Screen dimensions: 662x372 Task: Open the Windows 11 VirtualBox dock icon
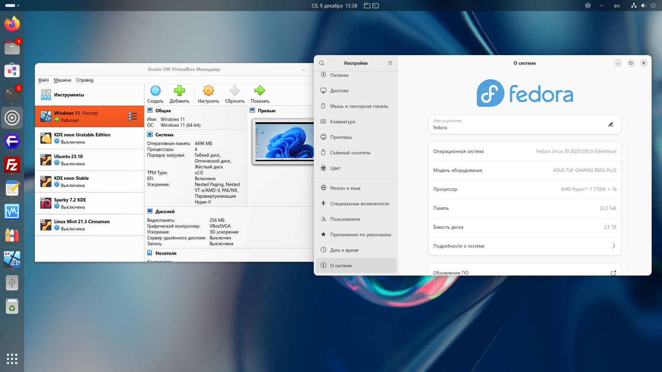pyautogui.click(x=12, y=259)
